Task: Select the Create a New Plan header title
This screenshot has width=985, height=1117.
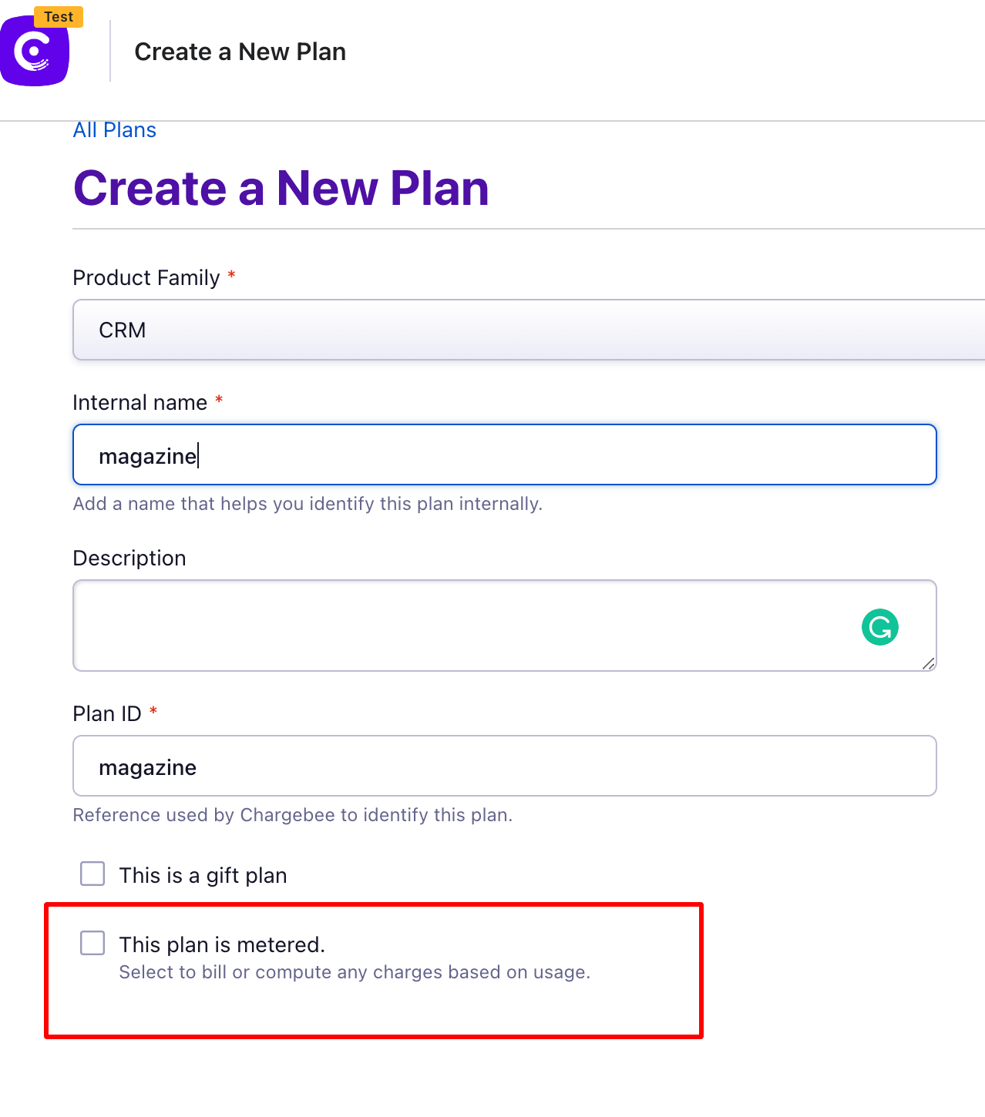Action: coord(240,52)
